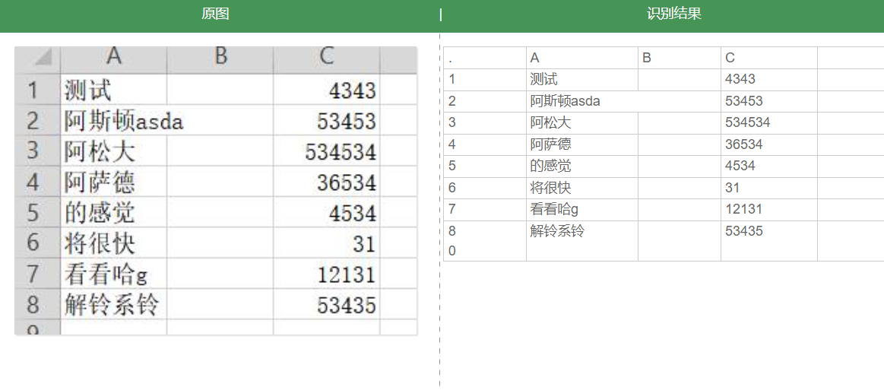The height and width of the screenshot is (390, 884).
Task: Click empty column B cell beside 阿松大 result
Action: [679, 123]
